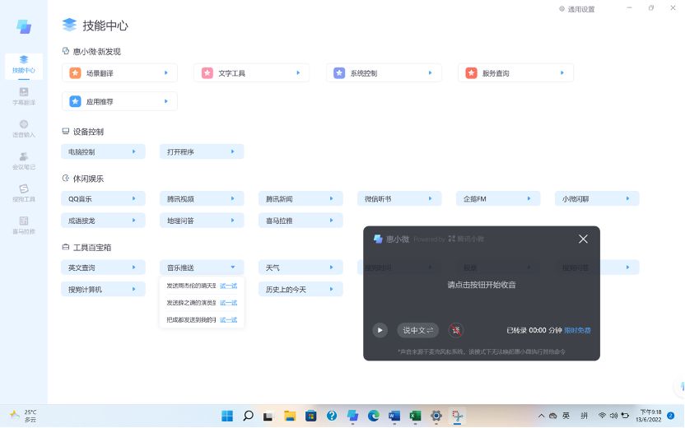685x428 pixels.
Task: Open the 惠小微 app icon in taskbar
Action: click(352, 416)
